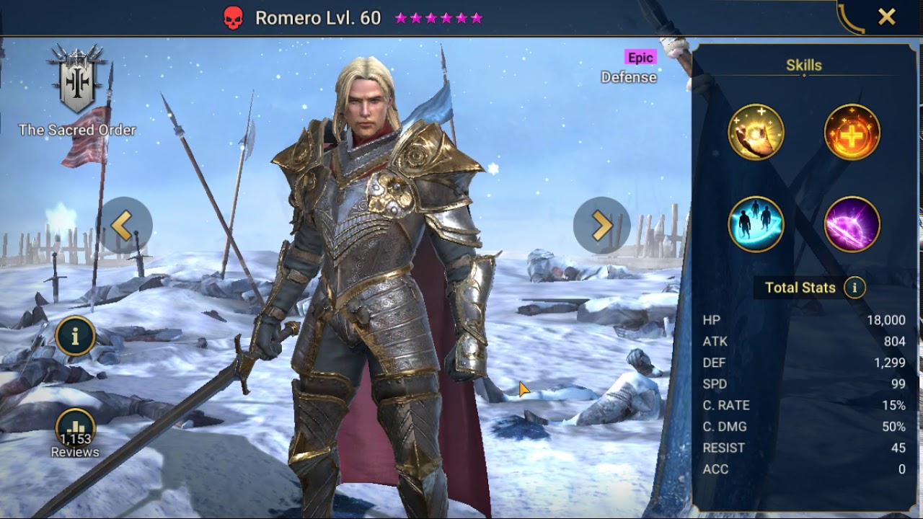Select the Defense role label
Viewport: 923px width, 519px height.
tap(629, 77)
